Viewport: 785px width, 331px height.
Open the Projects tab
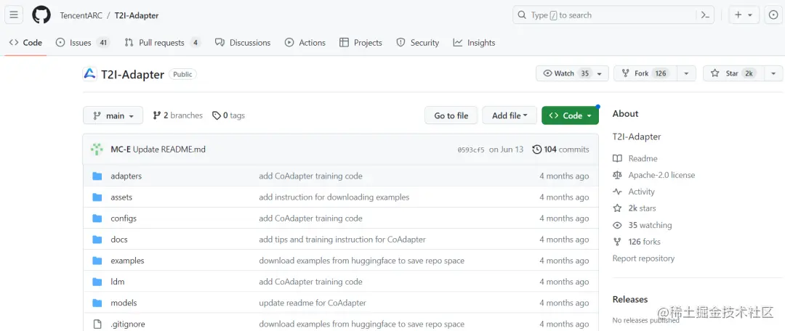point(361,43)
